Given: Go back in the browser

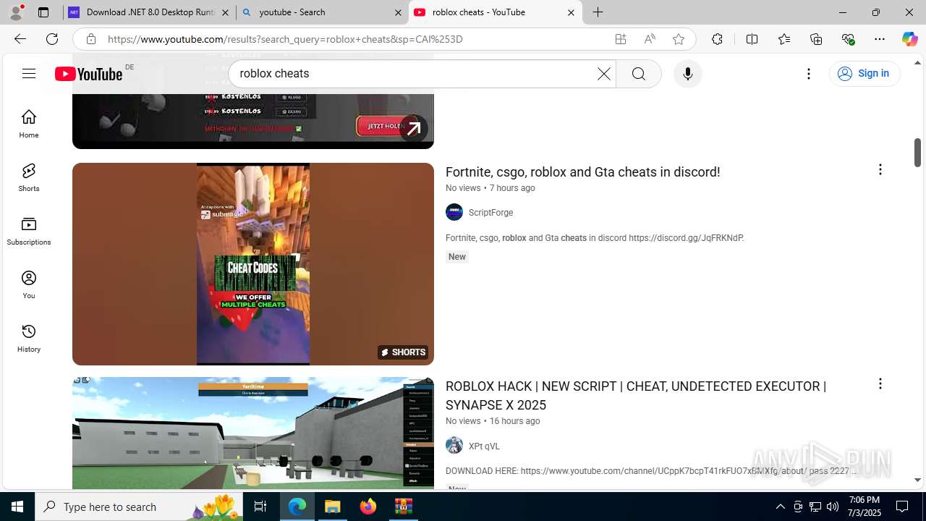Looking at the screenshot, I should point(20,39).
